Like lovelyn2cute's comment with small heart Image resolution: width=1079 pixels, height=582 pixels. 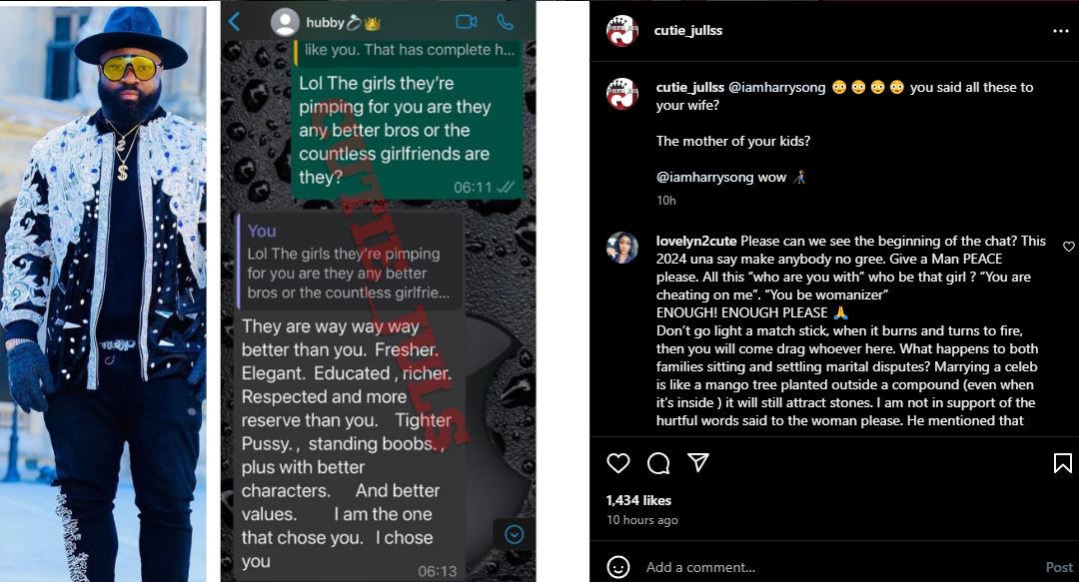(x=1069, y=247)
